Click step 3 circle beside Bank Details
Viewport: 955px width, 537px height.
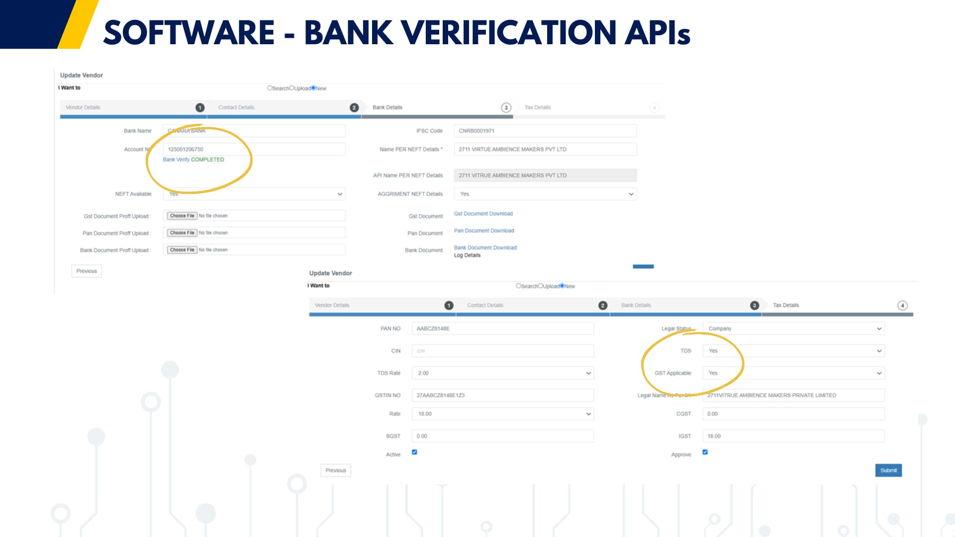[506, 107]
